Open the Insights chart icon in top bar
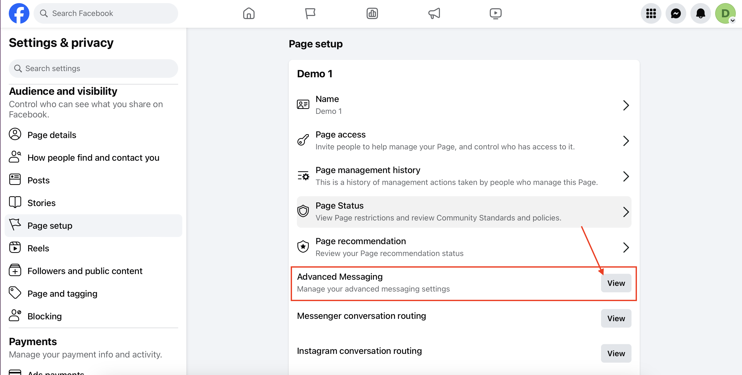This screenshot has height=375, width=742. (x=372, y=13)
